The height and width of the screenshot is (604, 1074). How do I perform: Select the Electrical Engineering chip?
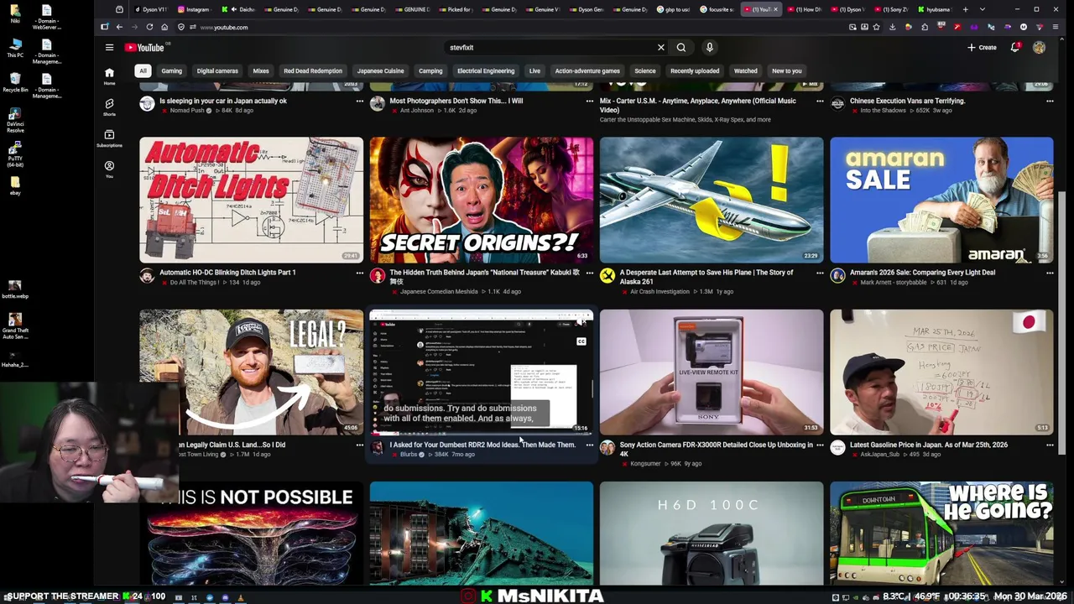coord(486,70)
